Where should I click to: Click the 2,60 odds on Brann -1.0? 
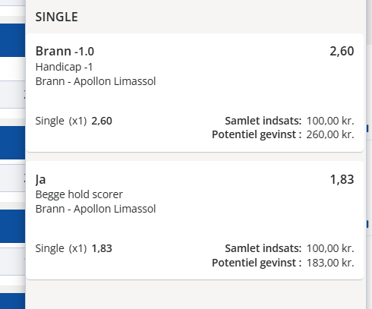pyautogui.click(x=342, y=51)
